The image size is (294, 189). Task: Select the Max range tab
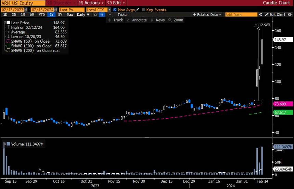[70, 15]
